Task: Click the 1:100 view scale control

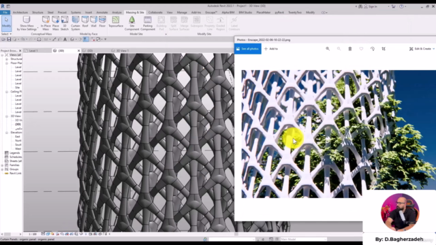Action: (33, 234)
